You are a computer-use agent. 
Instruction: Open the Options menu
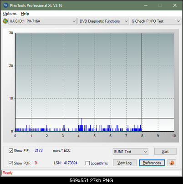[x=10, y=14]
